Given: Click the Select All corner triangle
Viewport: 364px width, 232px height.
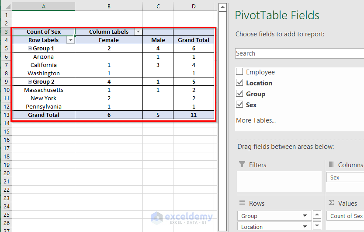Looking at the screenshot, I should click(x=7, y=7).
